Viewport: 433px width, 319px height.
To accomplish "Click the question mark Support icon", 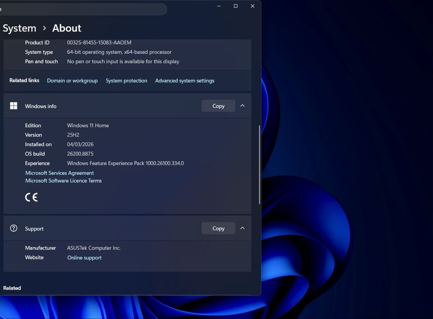I will (14, 228).
